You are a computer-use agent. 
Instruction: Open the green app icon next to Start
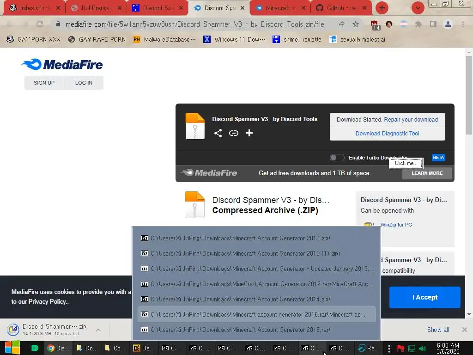pyautogui.click(x=35, y=348)
